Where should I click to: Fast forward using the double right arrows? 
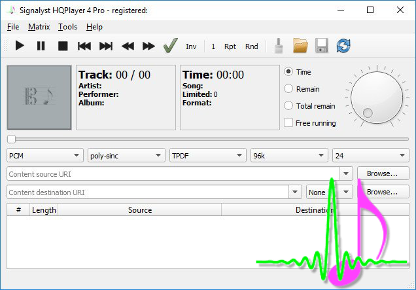[148, 46]
